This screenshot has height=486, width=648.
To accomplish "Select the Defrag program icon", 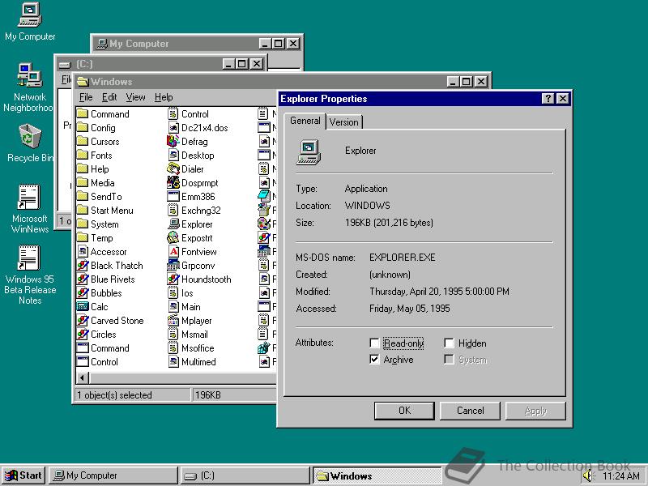I will 173,141.
